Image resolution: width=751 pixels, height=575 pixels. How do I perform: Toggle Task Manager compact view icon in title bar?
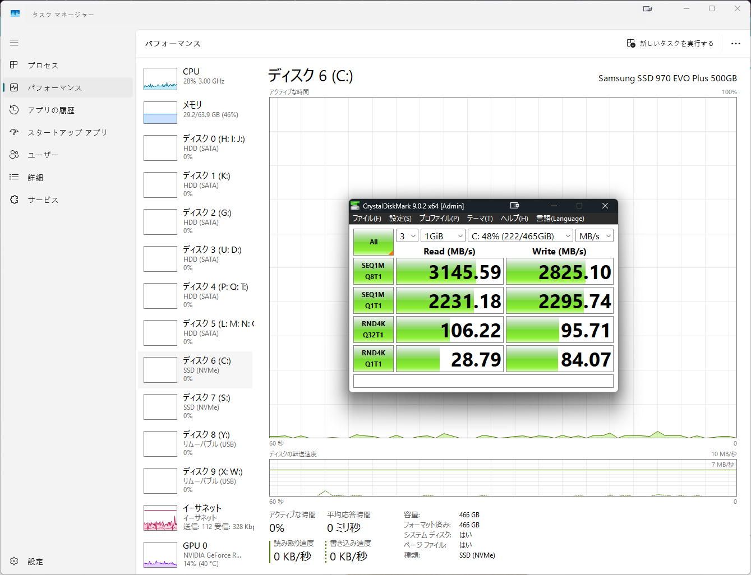[647, 8]
